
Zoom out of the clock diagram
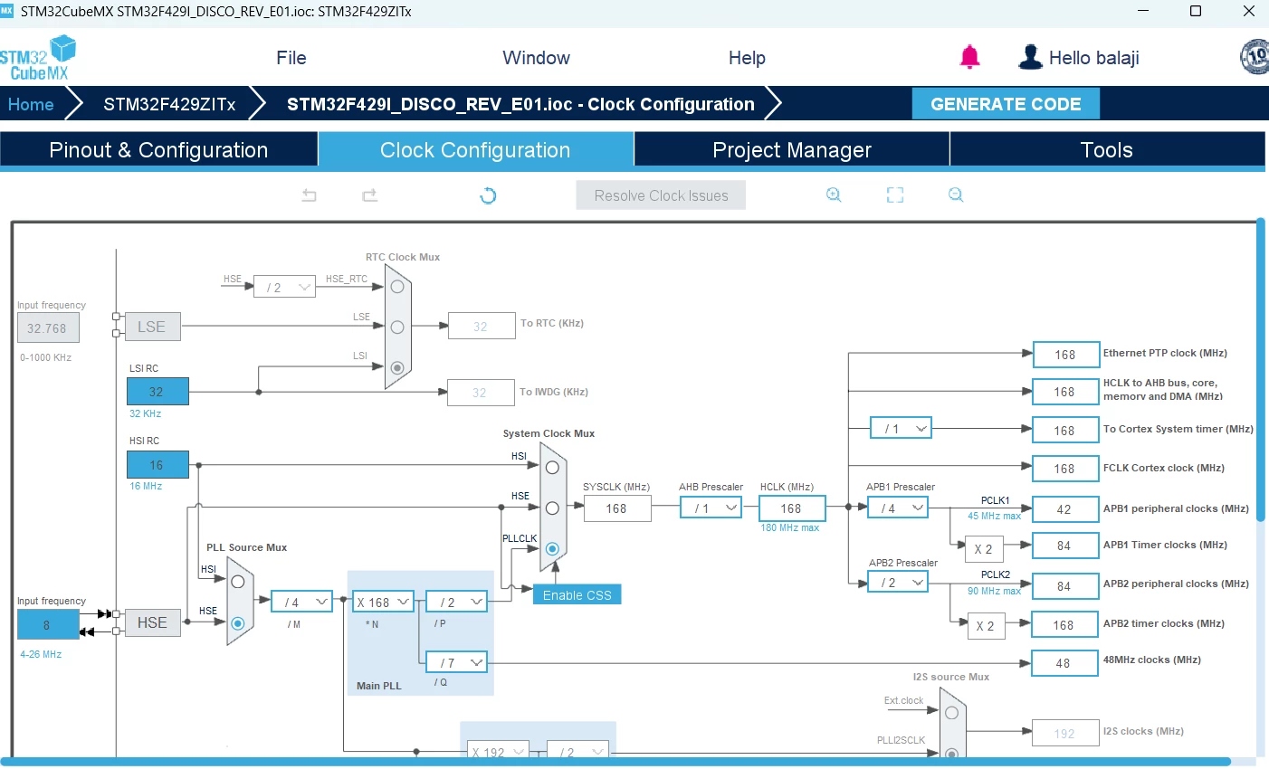956,195
